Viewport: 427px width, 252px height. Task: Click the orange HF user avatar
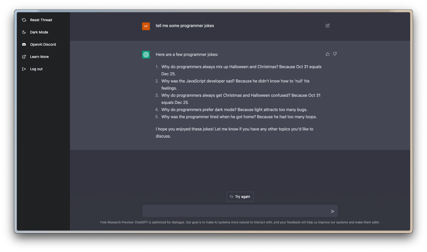(146, 26)
